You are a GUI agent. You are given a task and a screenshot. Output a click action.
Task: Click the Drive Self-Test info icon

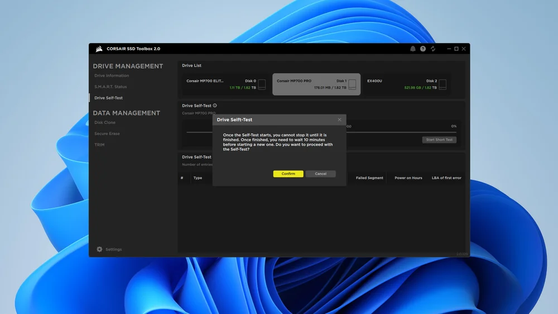point(215,106)
